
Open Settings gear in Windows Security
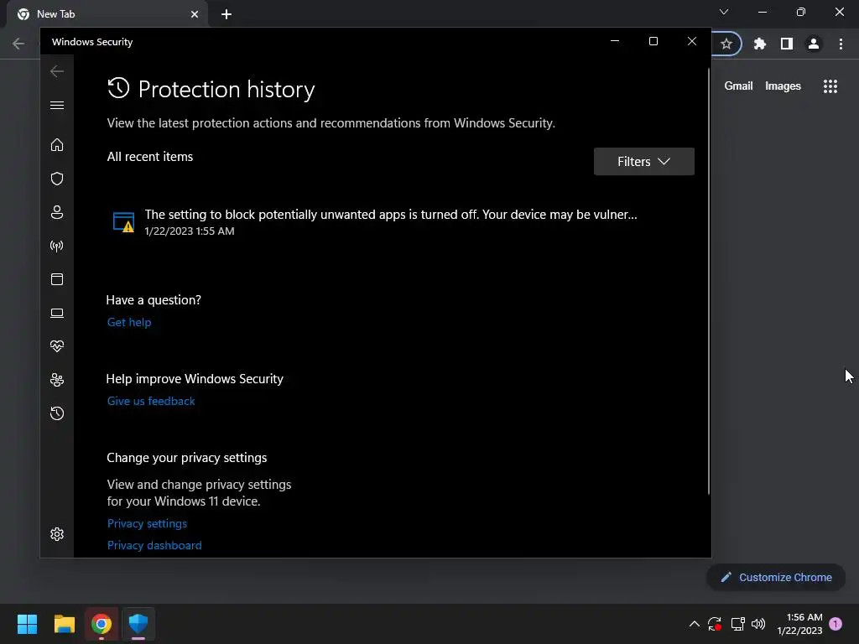(x=57, y=534)
